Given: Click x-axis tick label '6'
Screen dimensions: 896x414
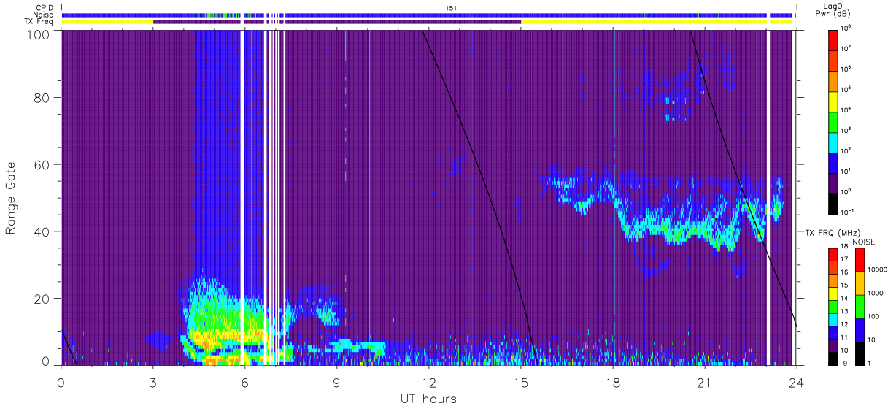Looking at the screenshot, I should [244, 383].
